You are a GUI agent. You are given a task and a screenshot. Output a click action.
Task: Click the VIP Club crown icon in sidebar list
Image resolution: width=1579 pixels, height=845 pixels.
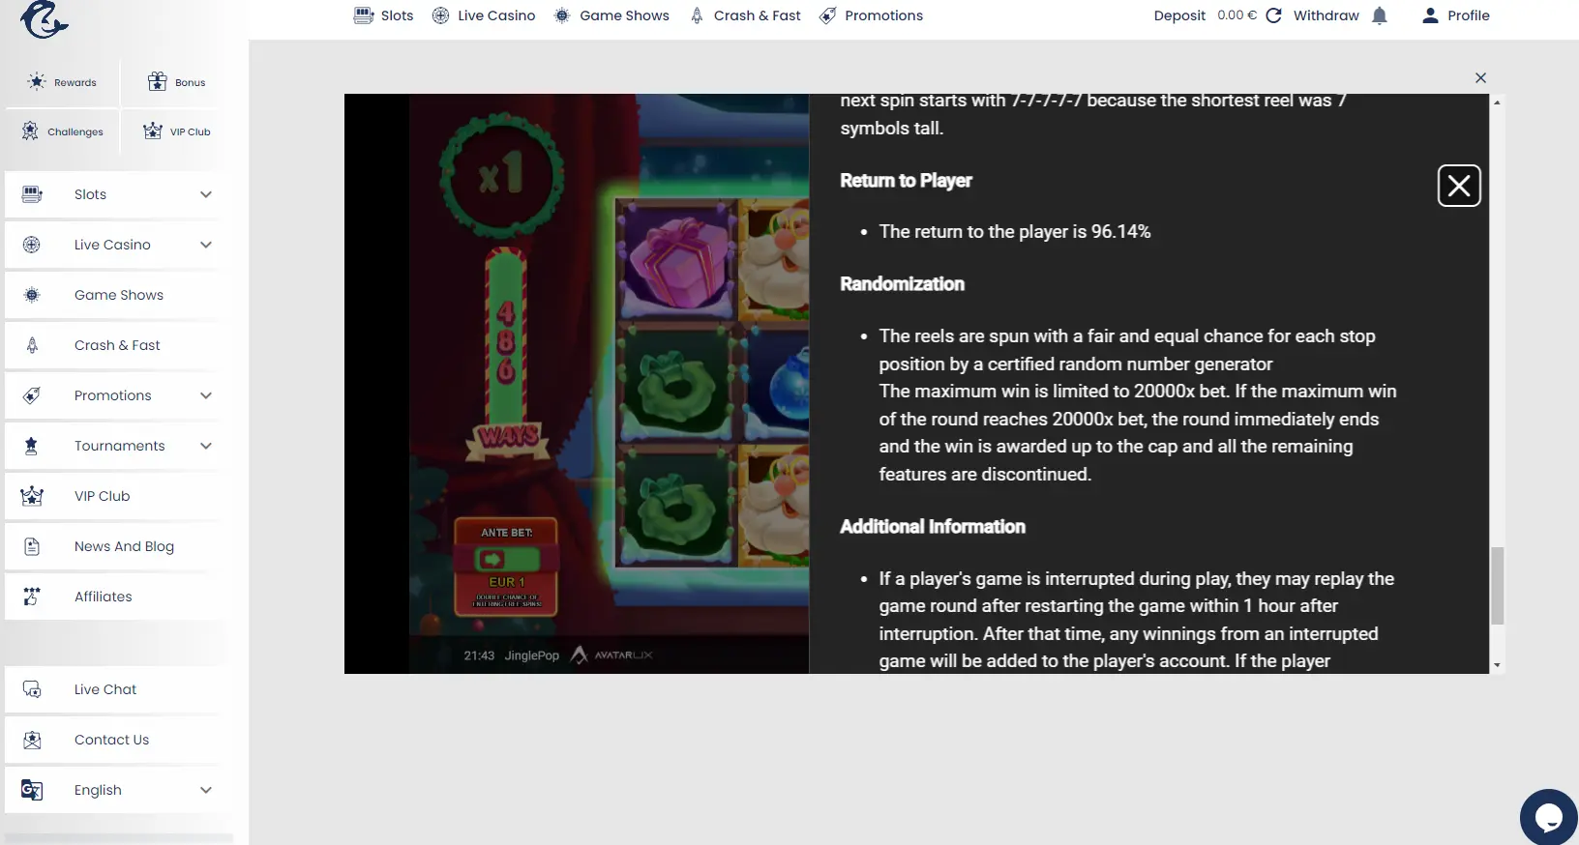click(x=32, y=496)
